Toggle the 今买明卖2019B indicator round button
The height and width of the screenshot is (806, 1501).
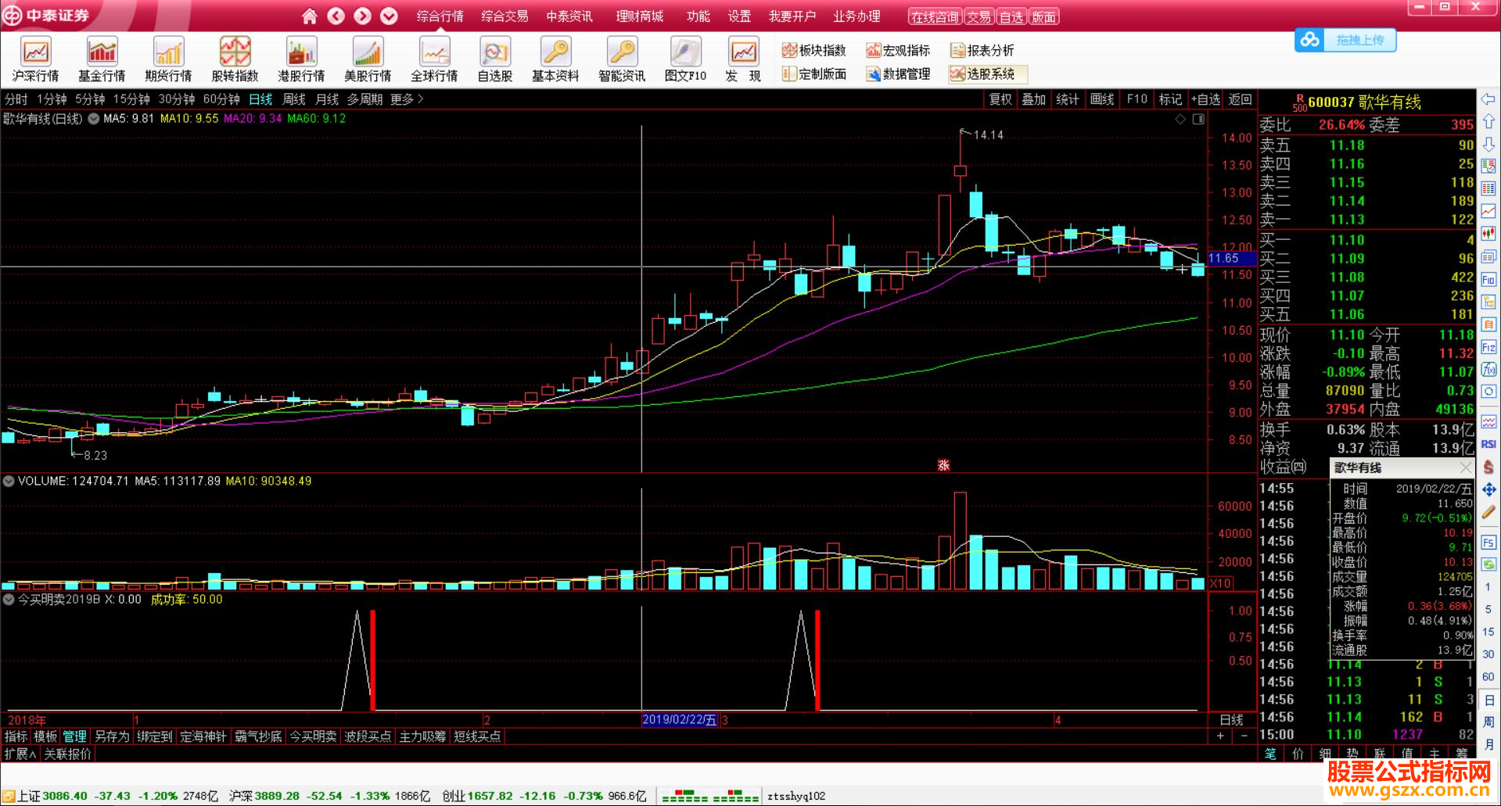coord(9,600)
